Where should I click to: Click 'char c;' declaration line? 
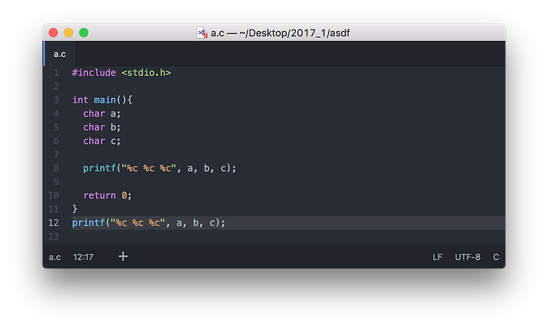tap(102, 141)
